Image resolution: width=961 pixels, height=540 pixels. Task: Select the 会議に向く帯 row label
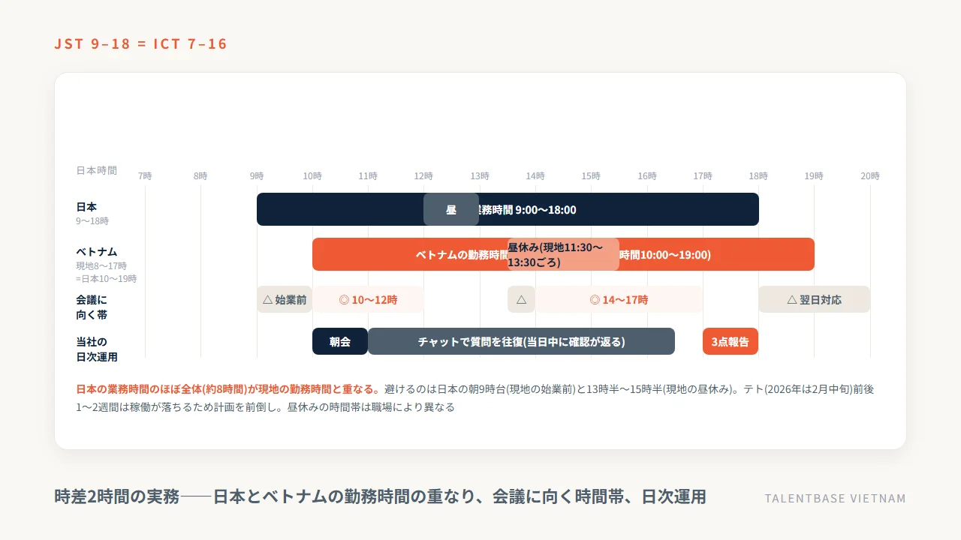point(92,307)
